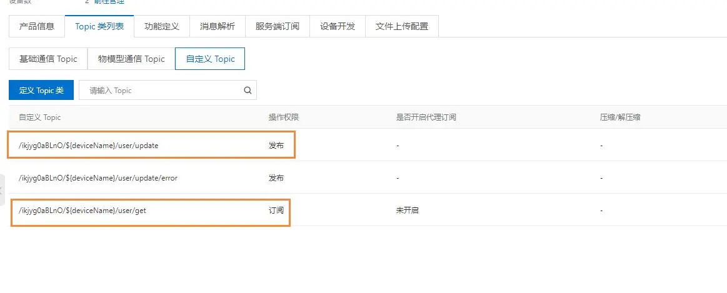Viewport: 727px width, 293px height.
Task: Select the Topic 类列表 tab
Action: tap(99, 26)
